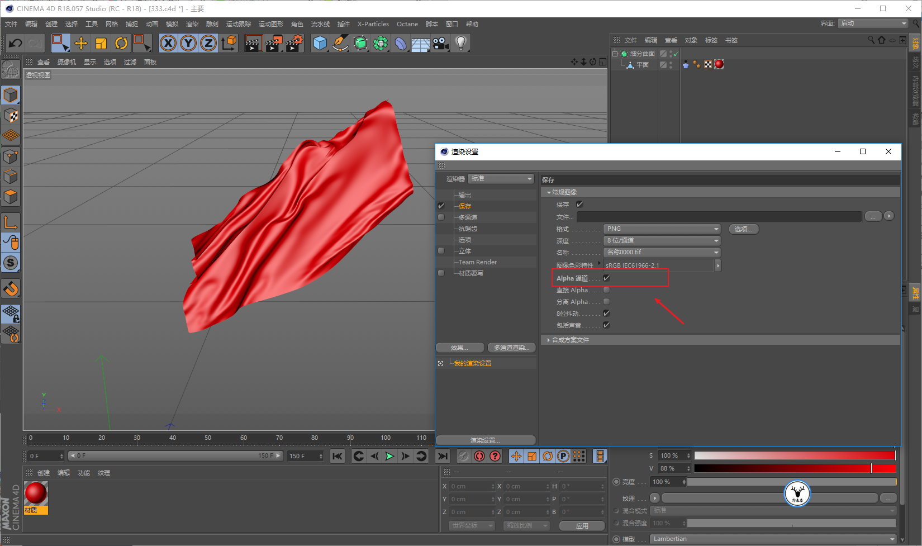Enable the 材质覆写 checkbox
The width and height of the screenshot is (922, 546).
coord(441,273)
